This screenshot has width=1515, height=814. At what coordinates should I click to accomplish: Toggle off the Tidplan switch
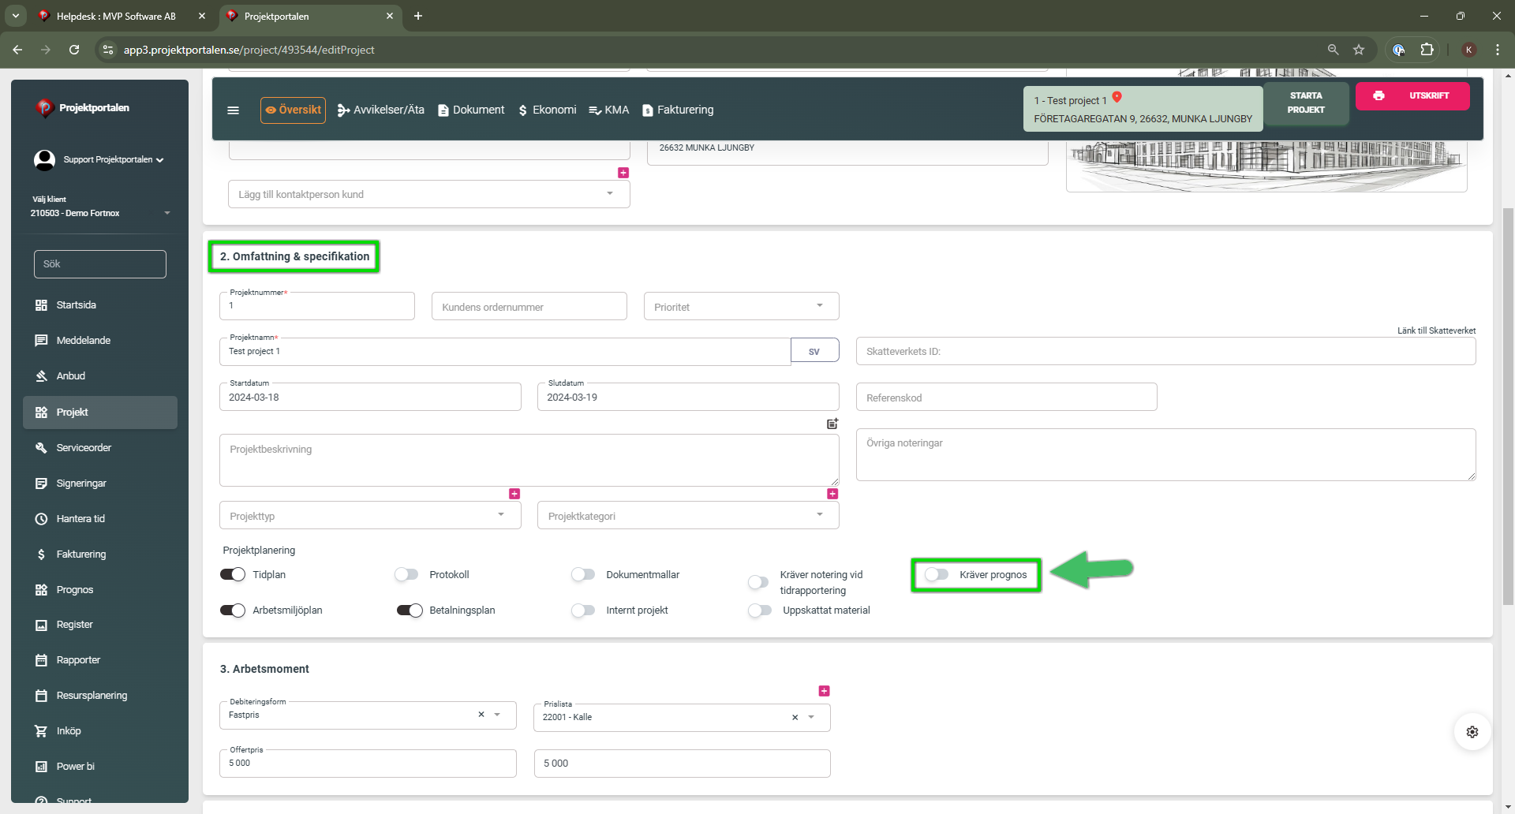(233, 574)
